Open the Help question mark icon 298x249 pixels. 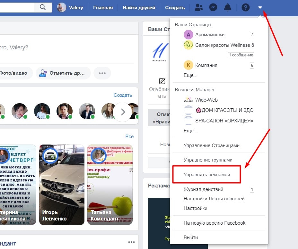pos(246,7)
